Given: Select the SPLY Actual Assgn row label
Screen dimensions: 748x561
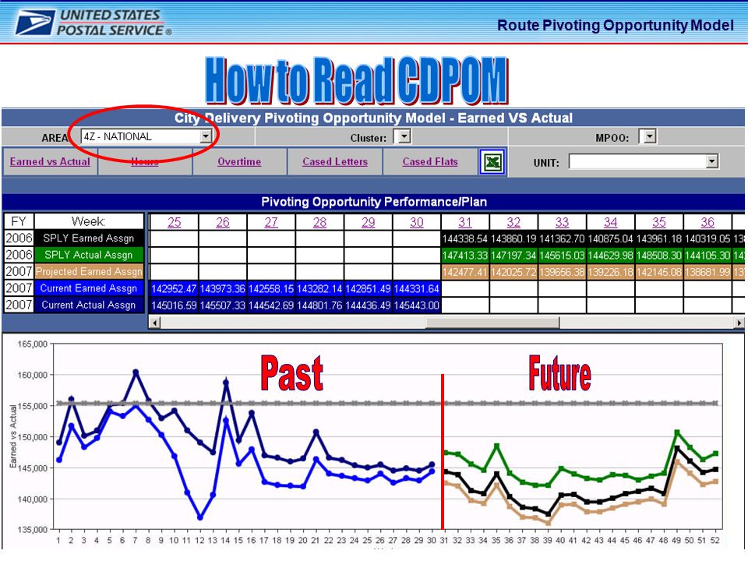Looking at the screenshot, I should tap(89, 255).
